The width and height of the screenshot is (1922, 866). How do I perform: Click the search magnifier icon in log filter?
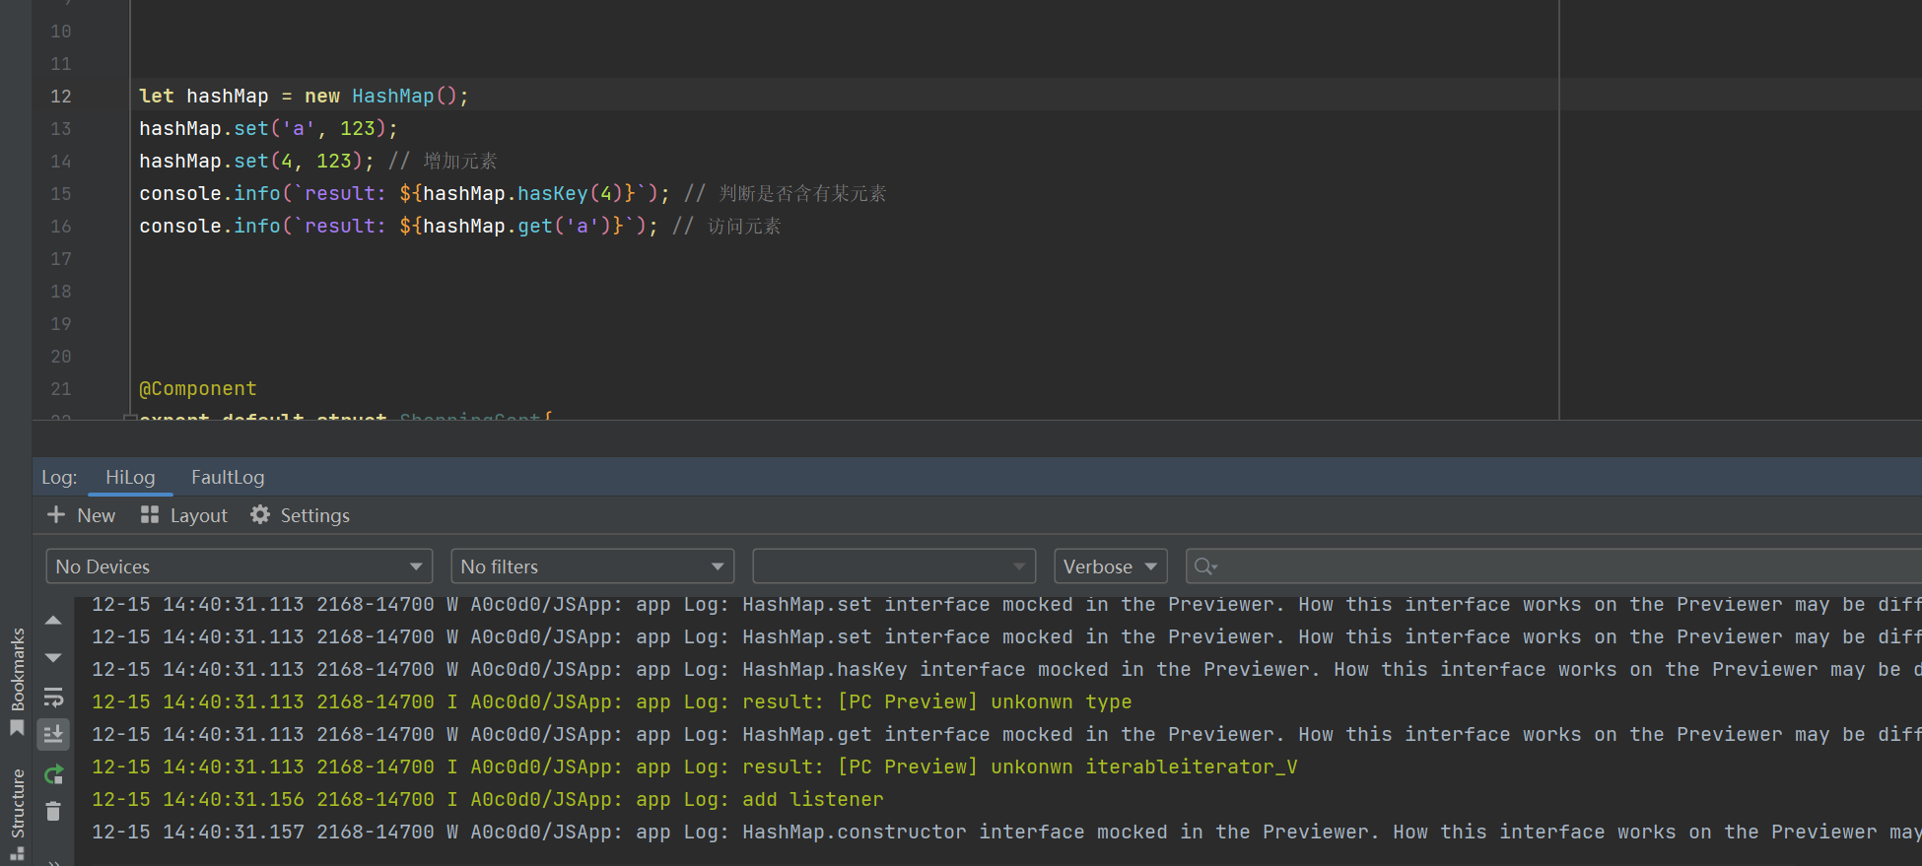point(1204,566)
